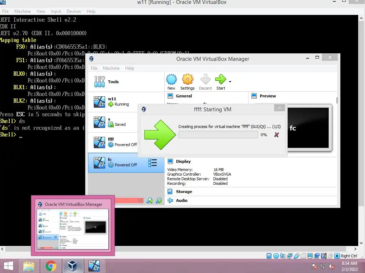365x273 pixels.
Task: Click VirtualBox Manager taskbar button
Action: (72, 266)
